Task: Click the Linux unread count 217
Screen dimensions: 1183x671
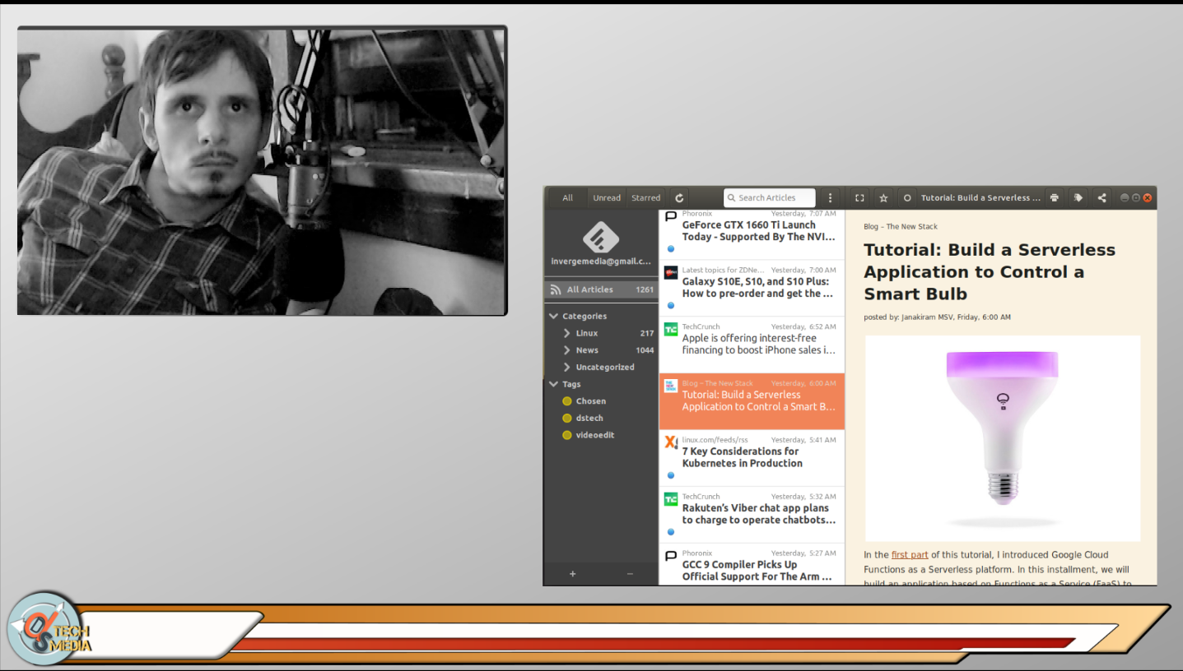Action: (647, 333)
